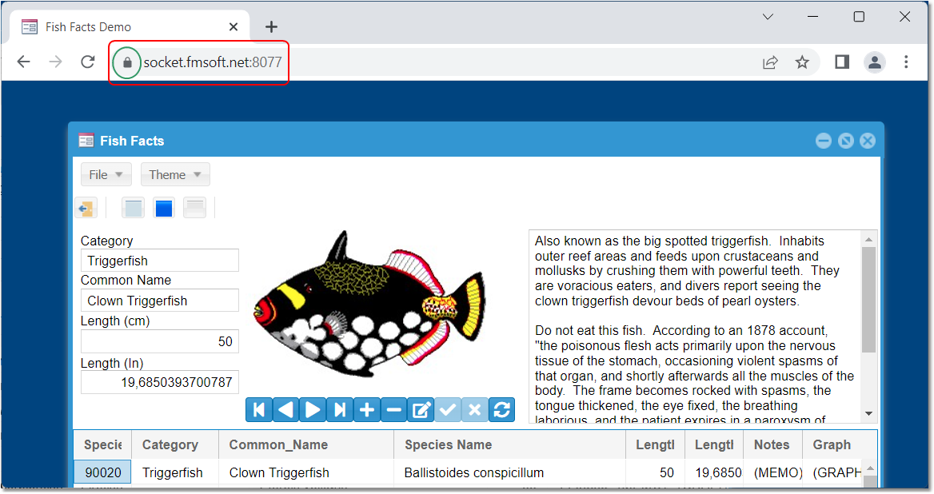Open the Theme dropdown menu
The image size is (934, 494).
pos(176,174)
